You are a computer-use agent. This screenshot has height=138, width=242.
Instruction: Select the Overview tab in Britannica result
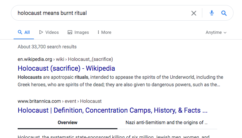tap(68, 123)
